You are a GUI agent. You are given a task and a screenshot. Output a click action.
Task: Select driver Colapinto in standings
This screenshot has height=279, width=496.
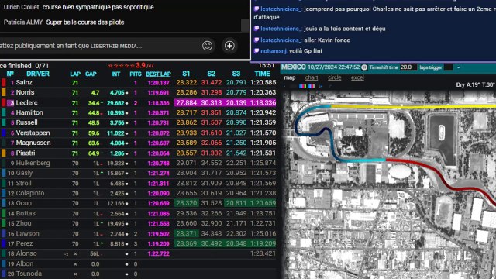tap(30, 193)
